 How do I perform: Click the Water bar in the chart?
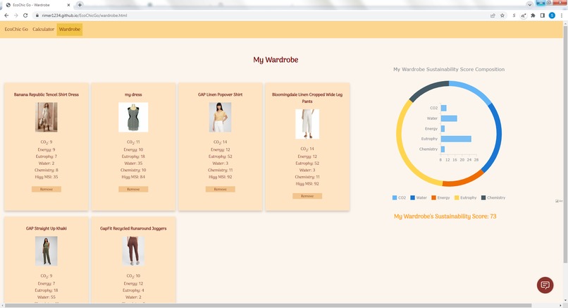tap(449, 118)
